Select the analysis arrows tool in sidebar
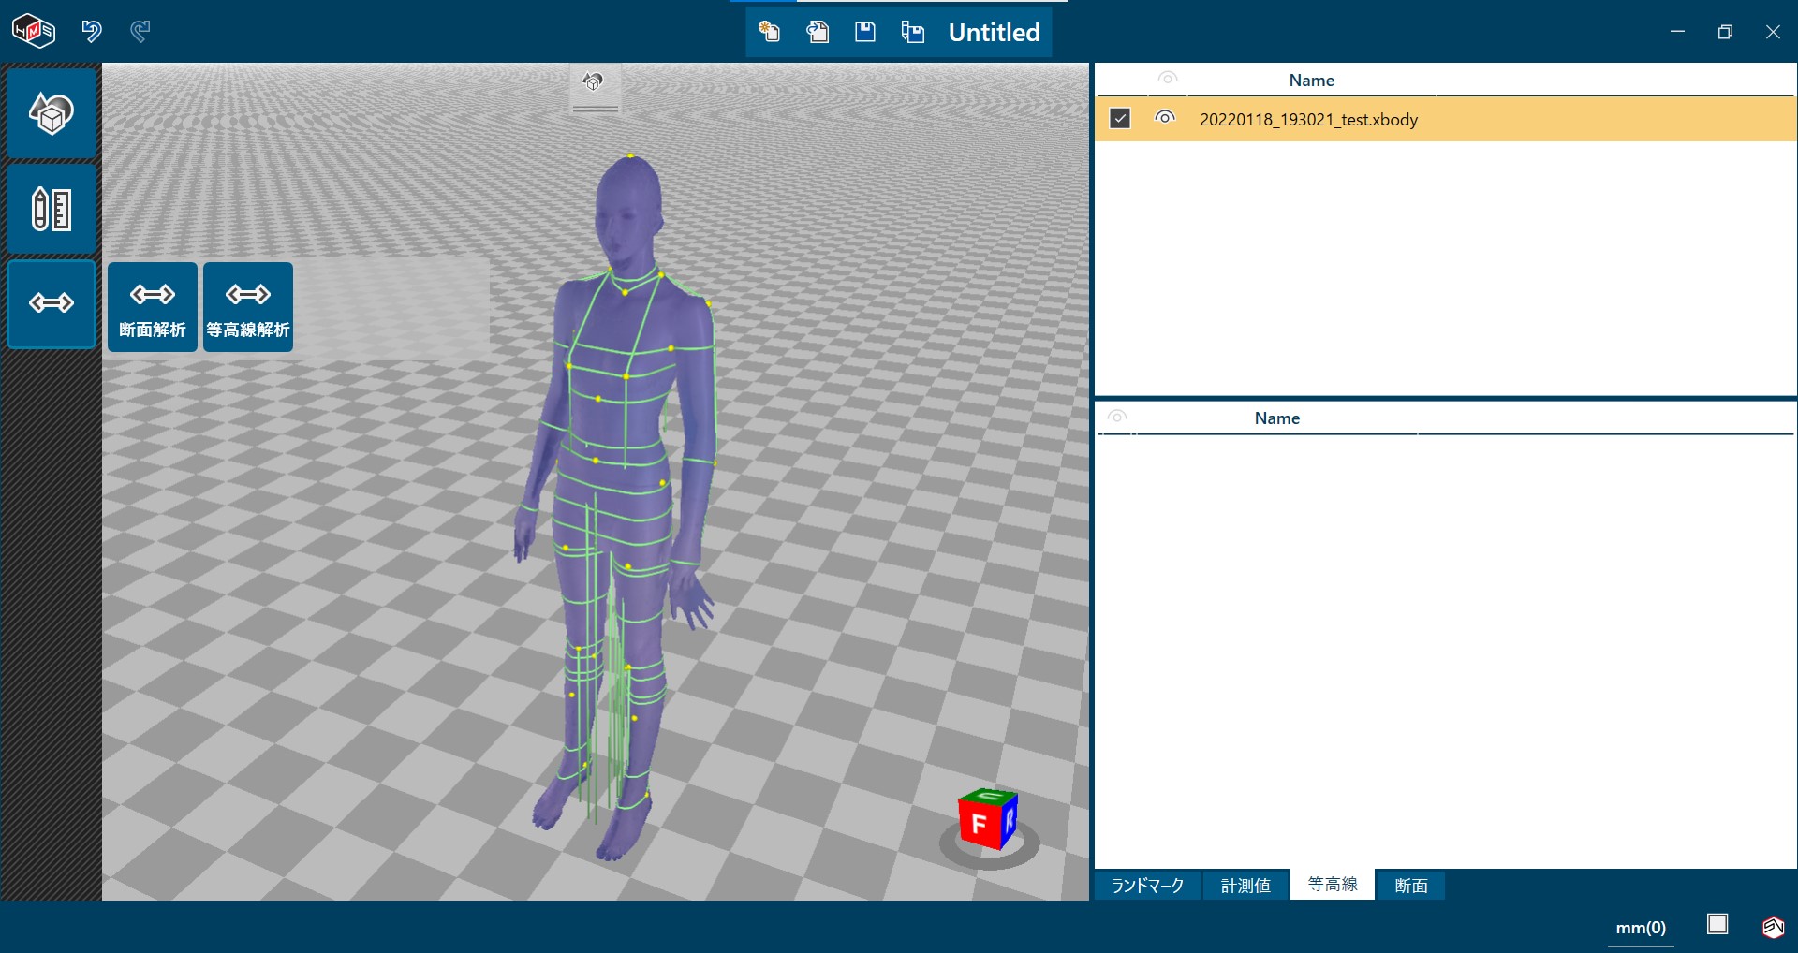1798x953 pixels. tap(52, 303)
